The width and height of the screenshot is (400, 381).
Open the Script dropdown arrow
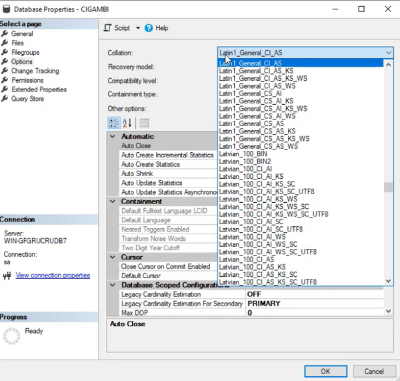(138, 28)
